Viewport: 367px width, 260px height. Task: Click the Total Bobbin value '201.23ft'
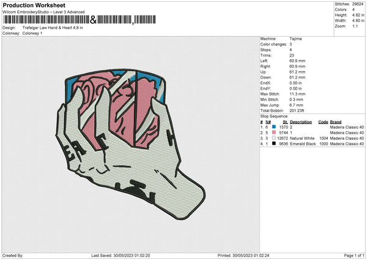click(297, 110)
